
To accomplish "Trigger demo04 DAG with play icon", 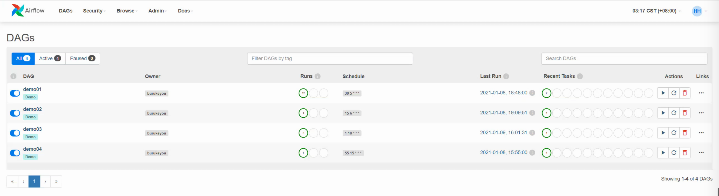I will [x=663, y=153].
